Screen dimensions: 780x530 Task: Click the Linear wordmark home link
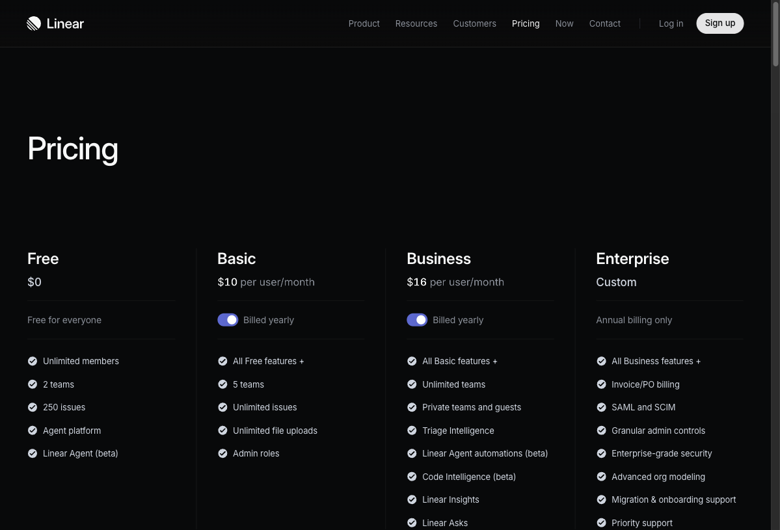65,23
